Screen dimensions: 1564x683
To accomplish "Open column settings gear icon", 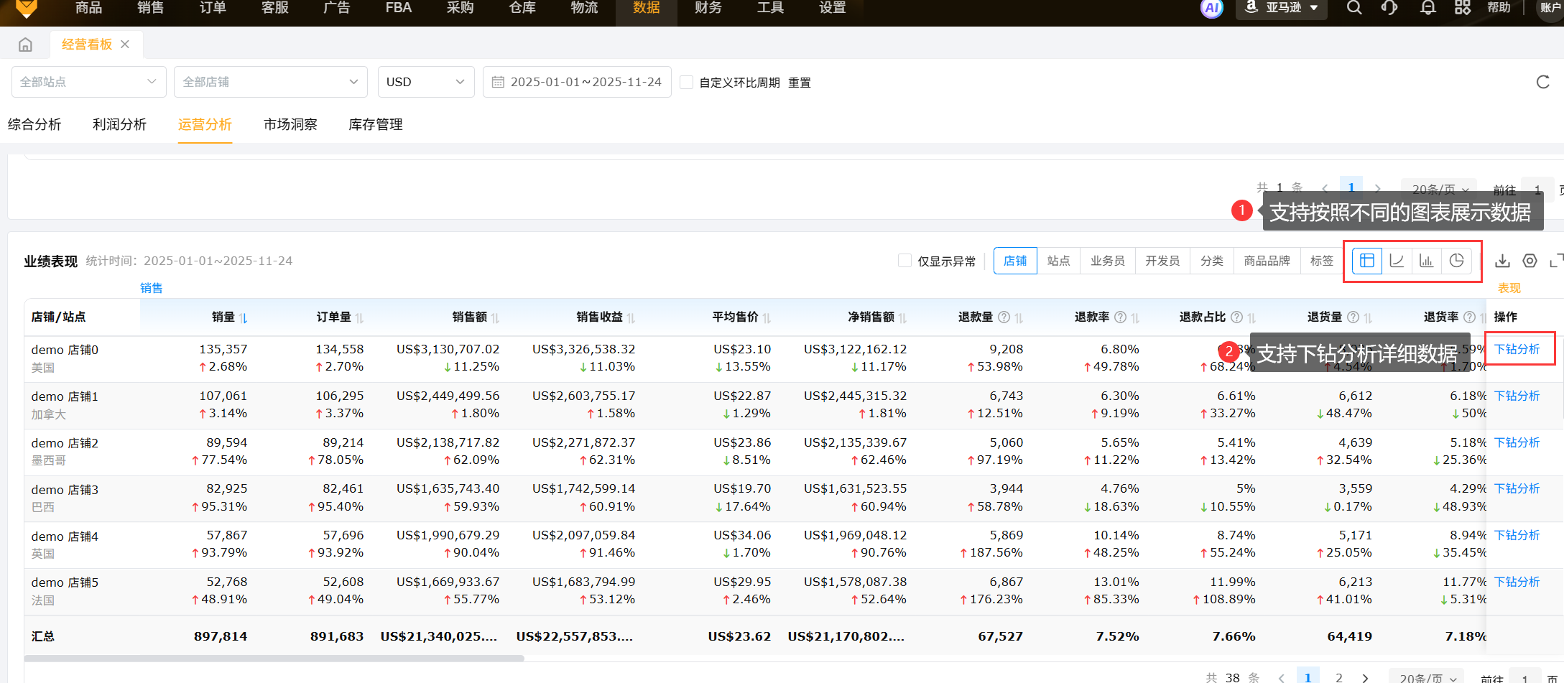I will click(x=1530, y=261).
